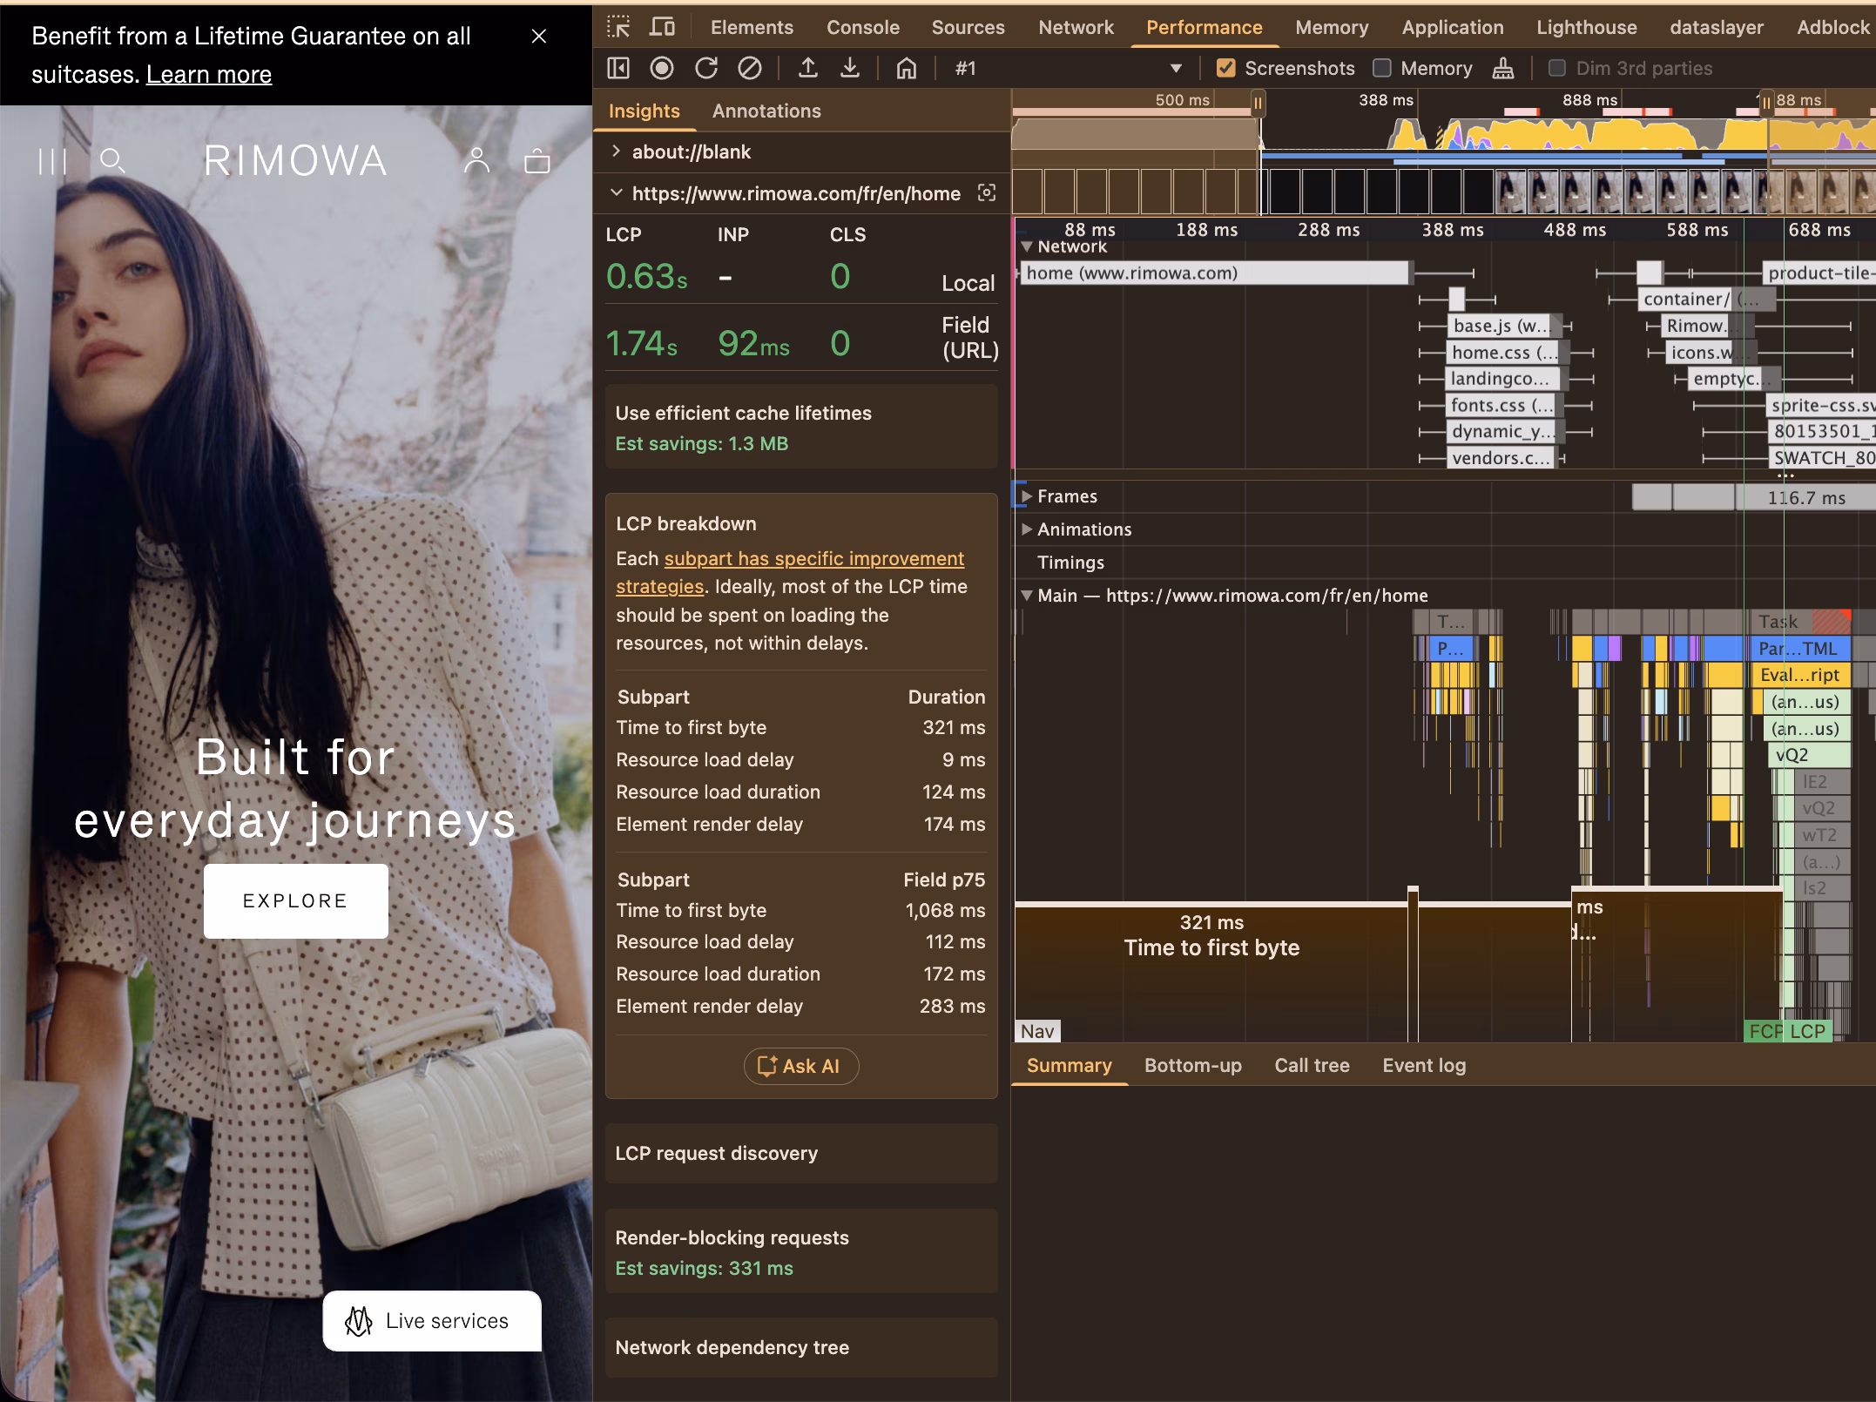Click the record and reload icon
The image size is (1876, 1402).
(x=706, y=68)
